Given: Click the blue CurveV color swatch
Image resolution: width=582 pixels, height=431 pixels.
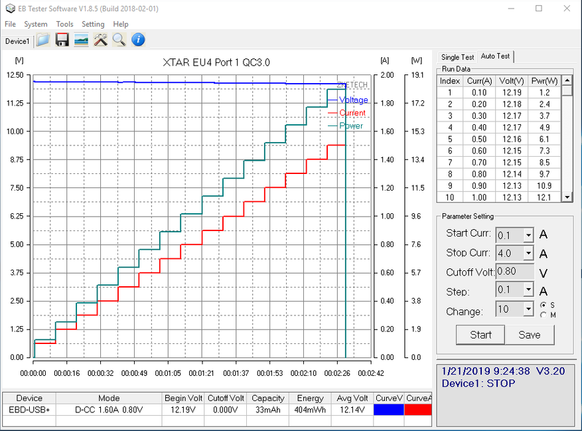Looking at the screenshot, I should click(x=389, y=410).
